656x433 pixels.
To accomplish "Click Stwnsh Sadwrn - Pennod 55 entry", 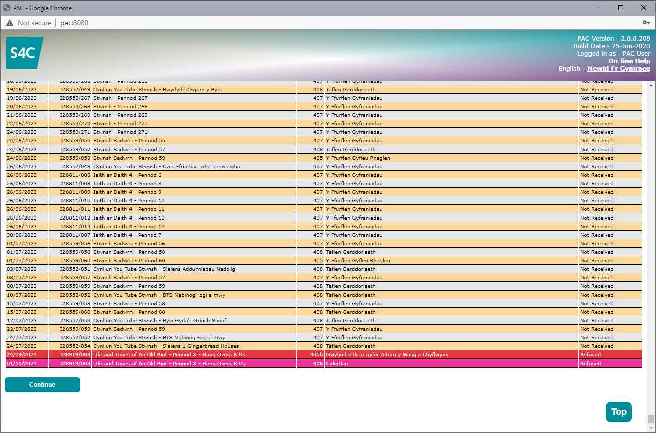I will [x=129, y=141].
